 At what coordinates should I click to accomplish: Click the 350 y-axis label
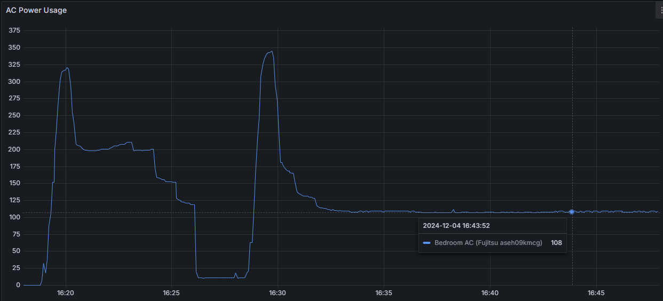[14, 48]
